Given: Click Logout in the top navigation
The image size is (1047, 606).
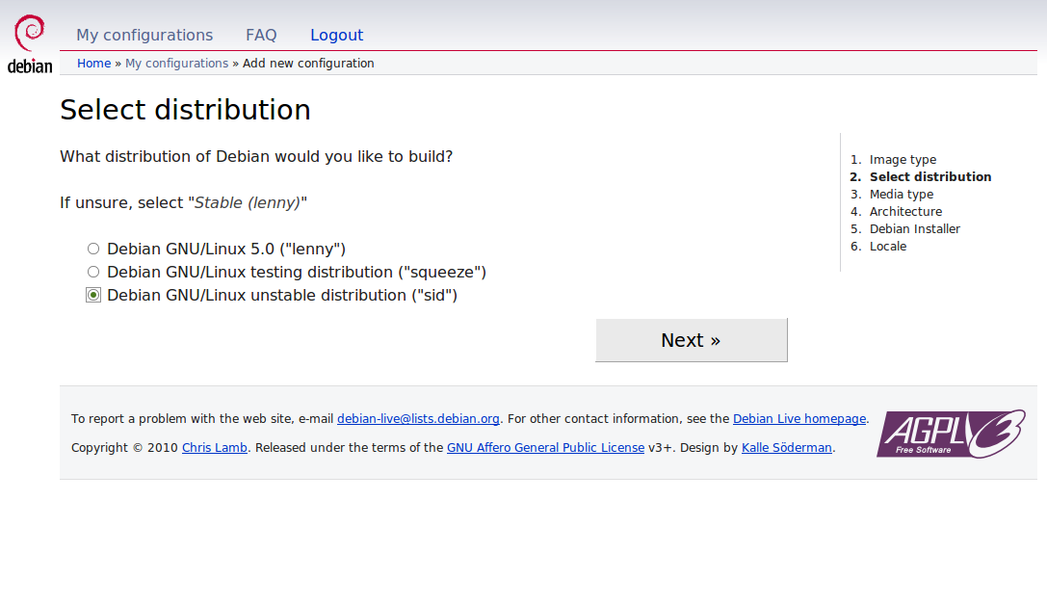Looking at the screenshot, I should (336, 35).
